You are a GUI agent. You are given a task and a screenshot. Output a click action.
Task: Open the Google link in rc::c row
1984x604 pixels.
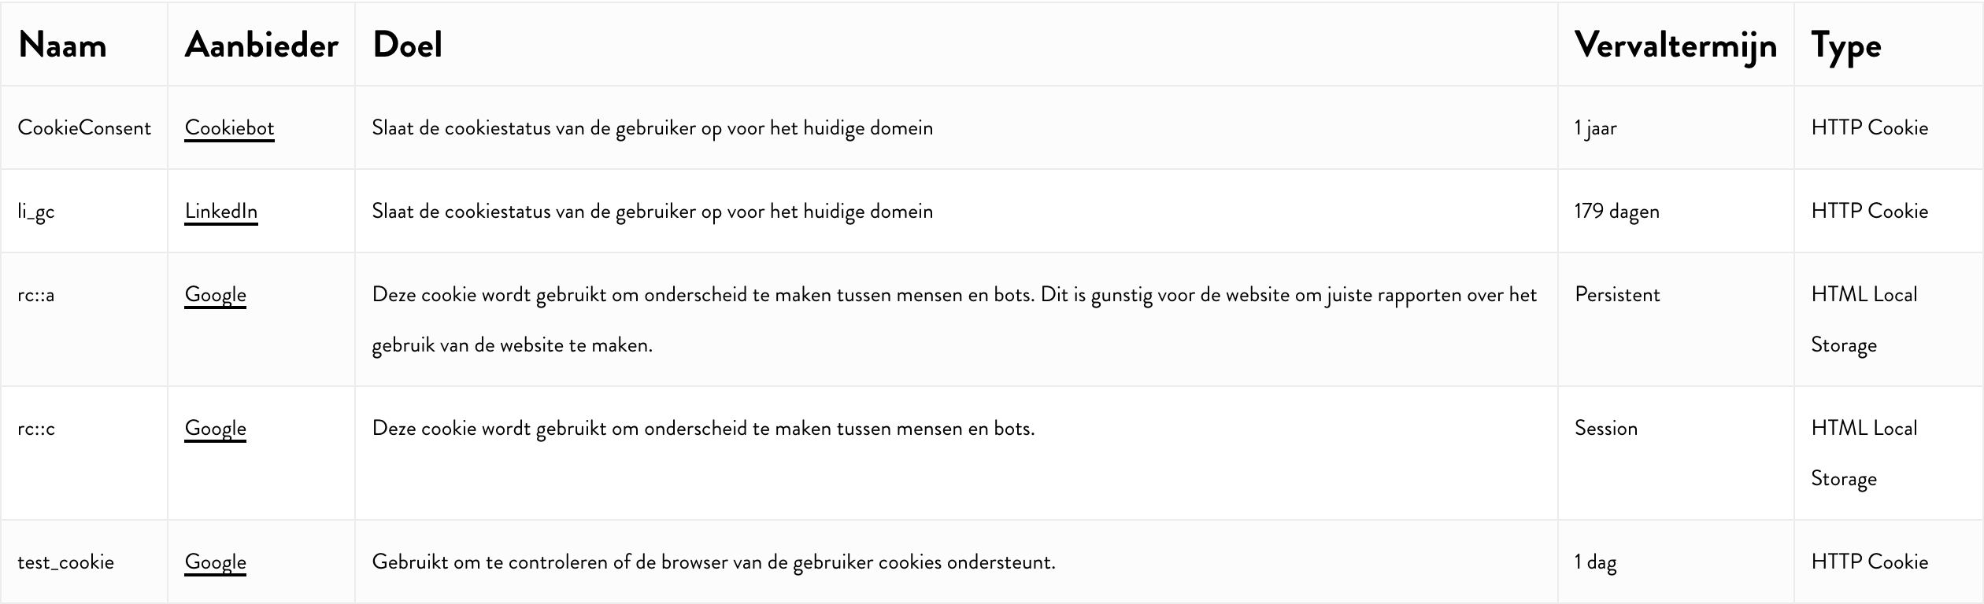(x=215, y=429)
